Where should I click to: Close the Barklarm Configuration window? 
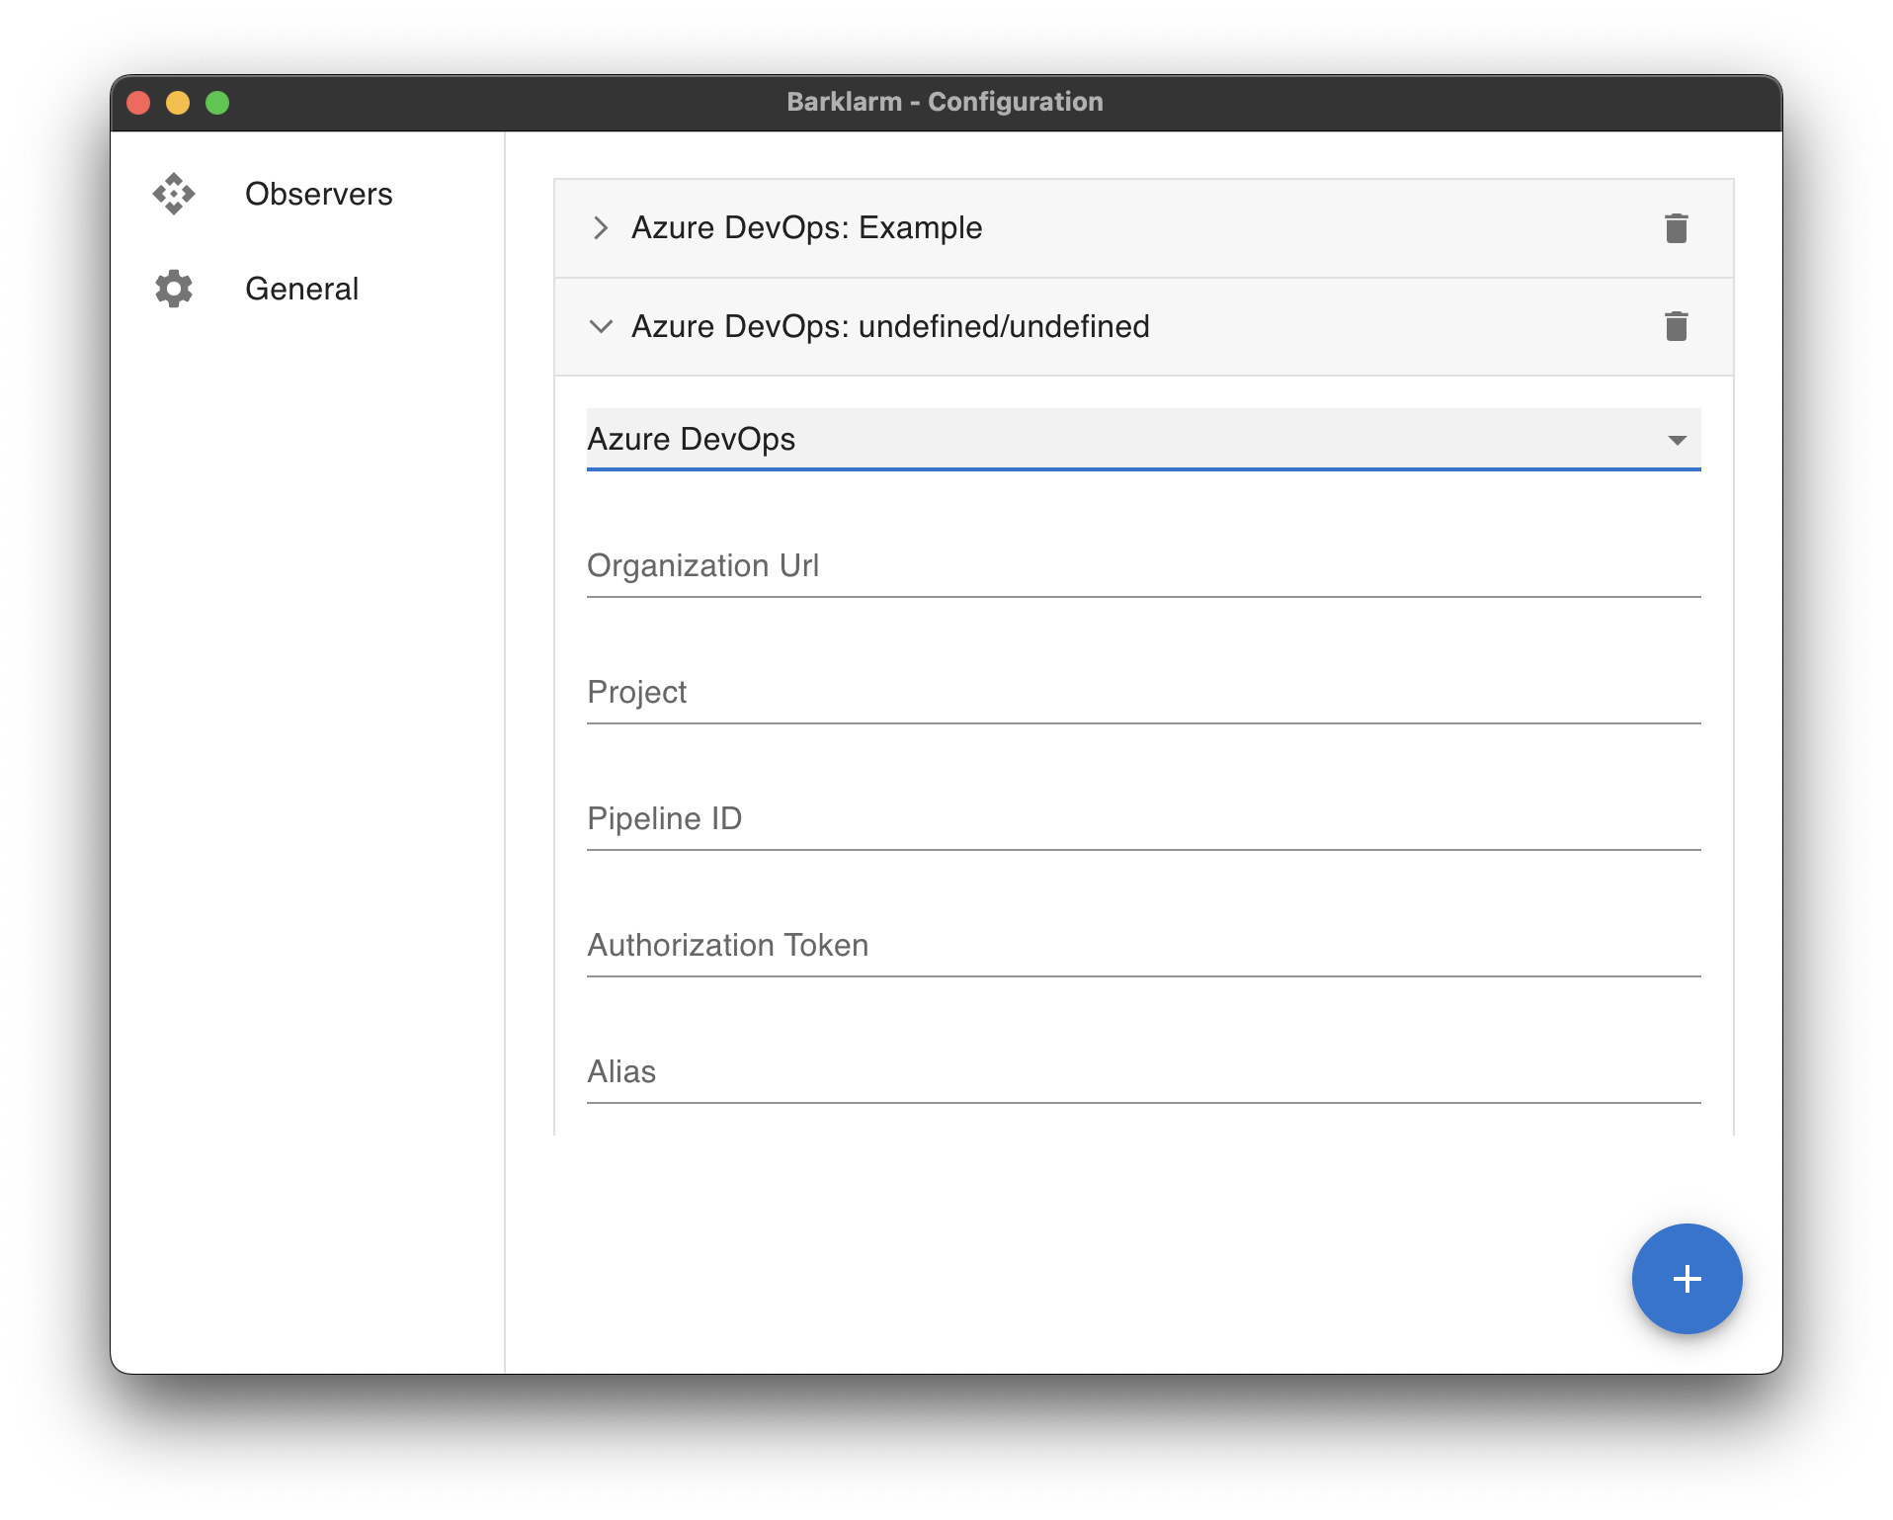click(x=138, y=103)
